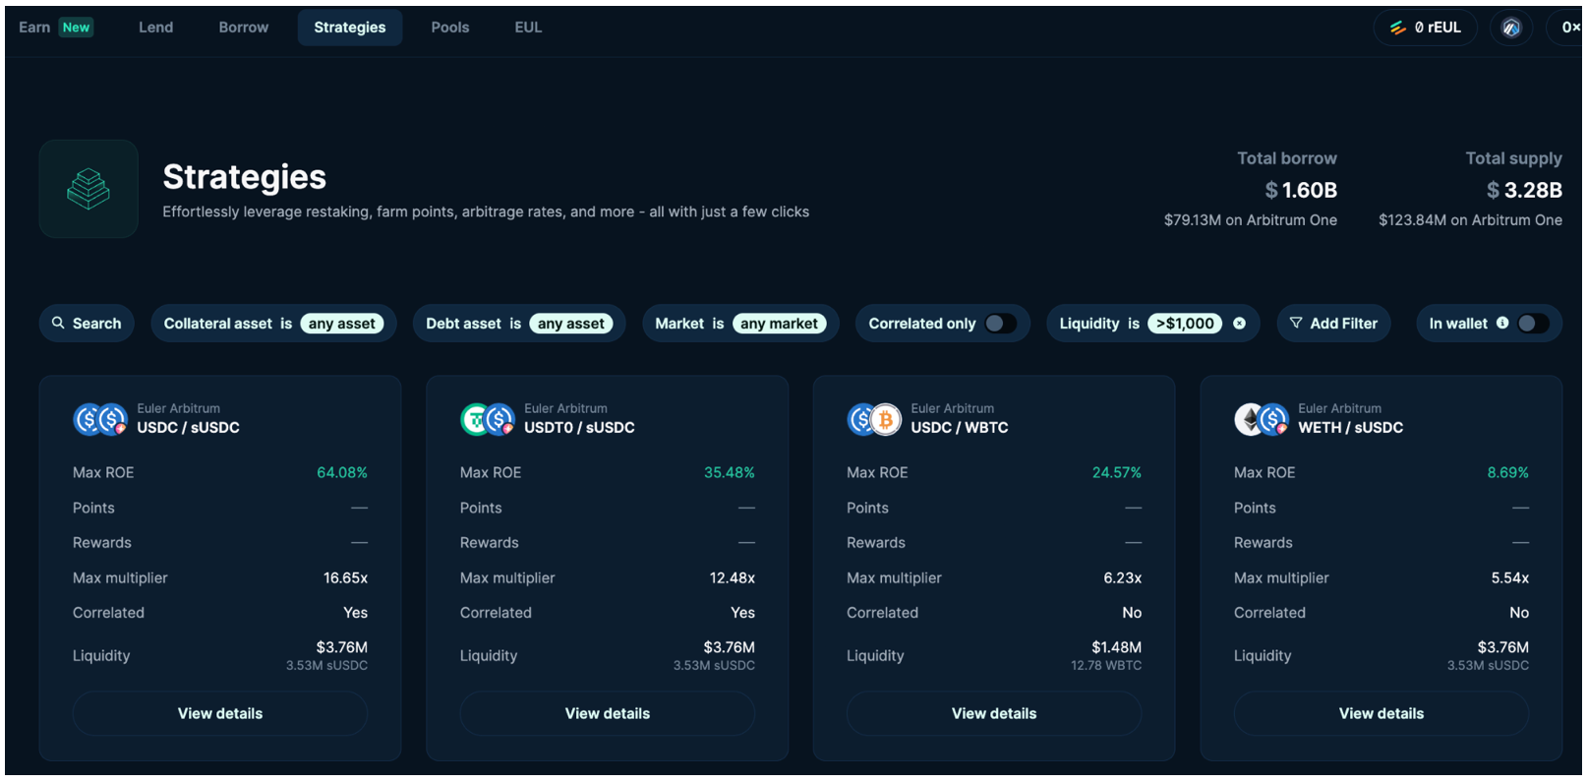Change the Liquidity '>$1,000' filter value
The image size is (1587, 783).
point(1184,324)
